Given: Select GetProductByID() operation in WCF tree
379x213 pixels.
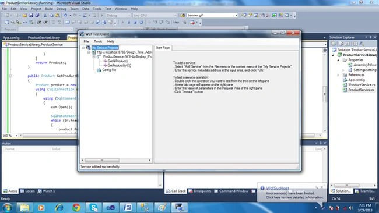Looking at the screenshot, I should (119, 65).
